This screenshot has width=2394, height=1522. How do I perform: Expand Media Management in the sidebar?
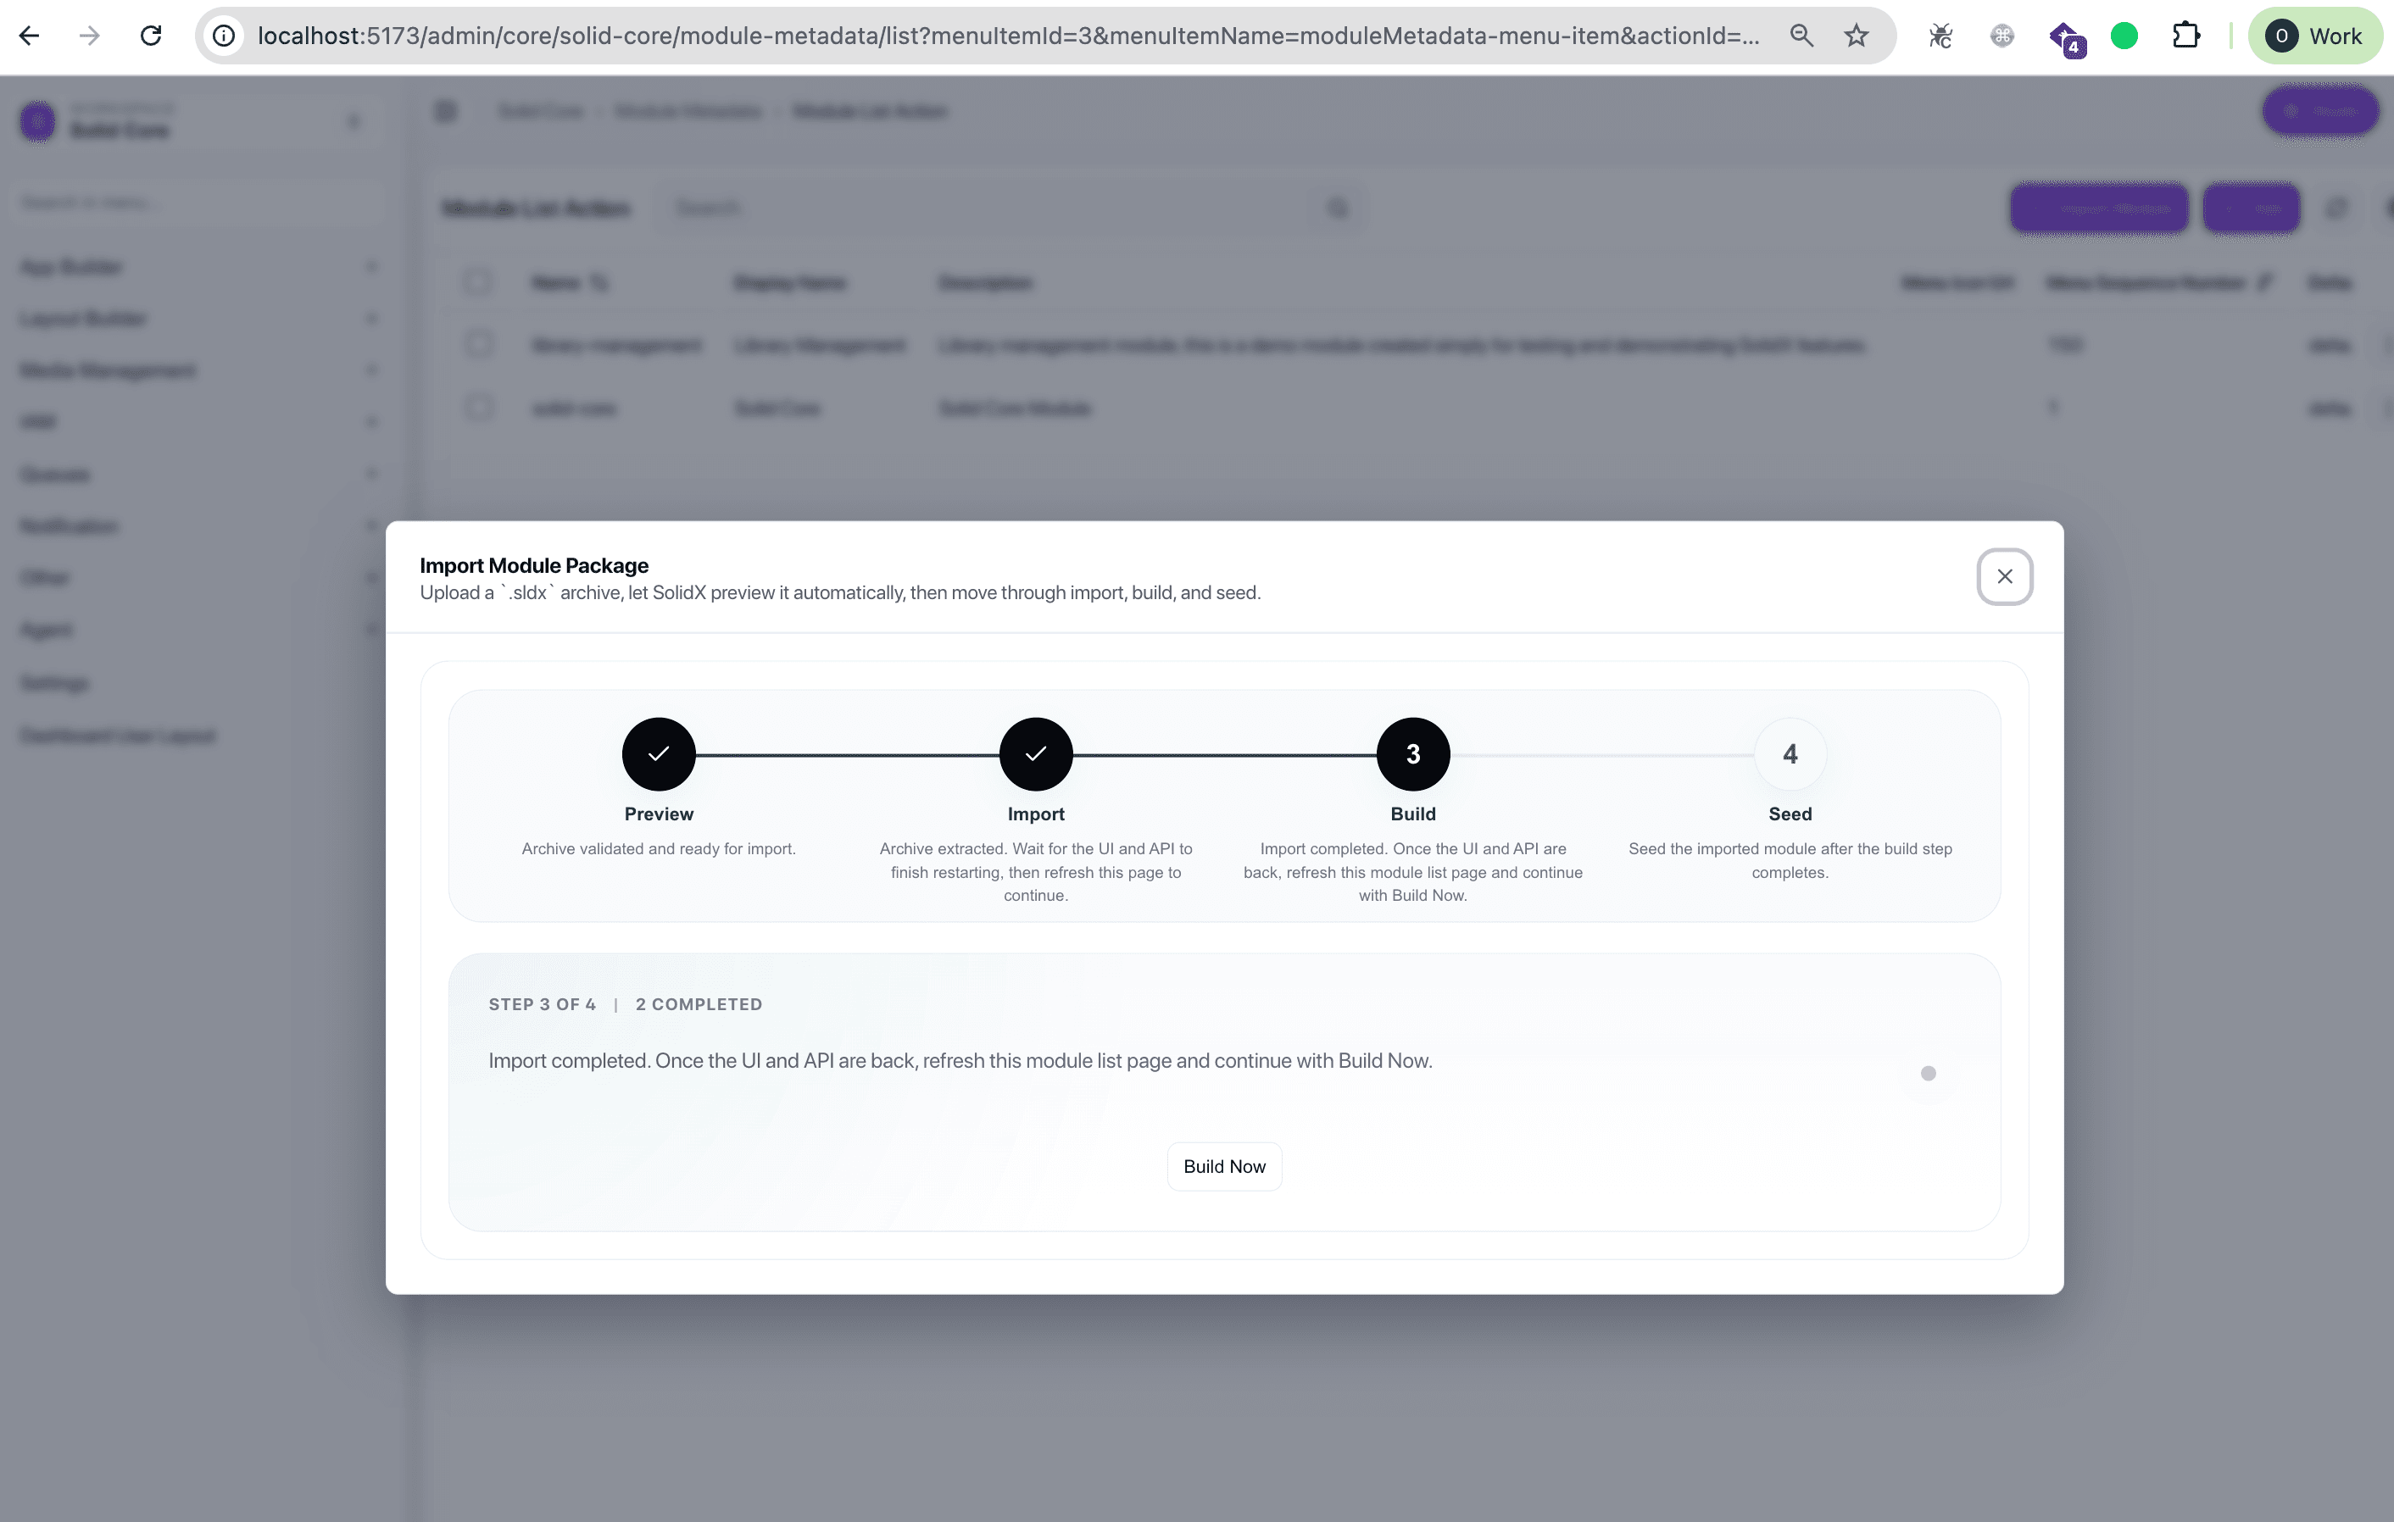point(199,371)
